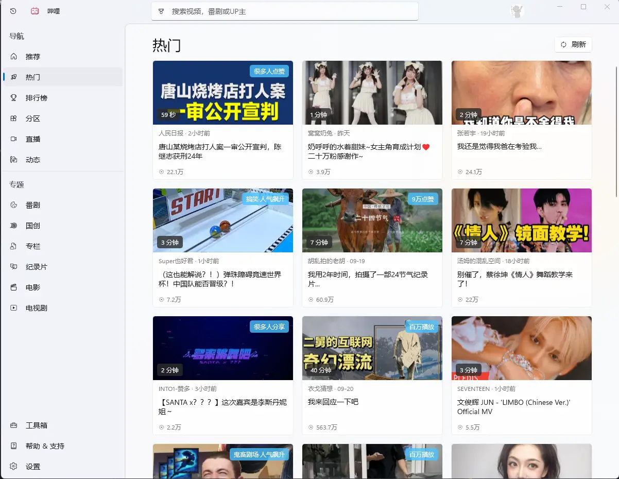Screen dimensions: 619x479
Task: Click uploader name 窝窝奶兔
Action: click(320, 133)
